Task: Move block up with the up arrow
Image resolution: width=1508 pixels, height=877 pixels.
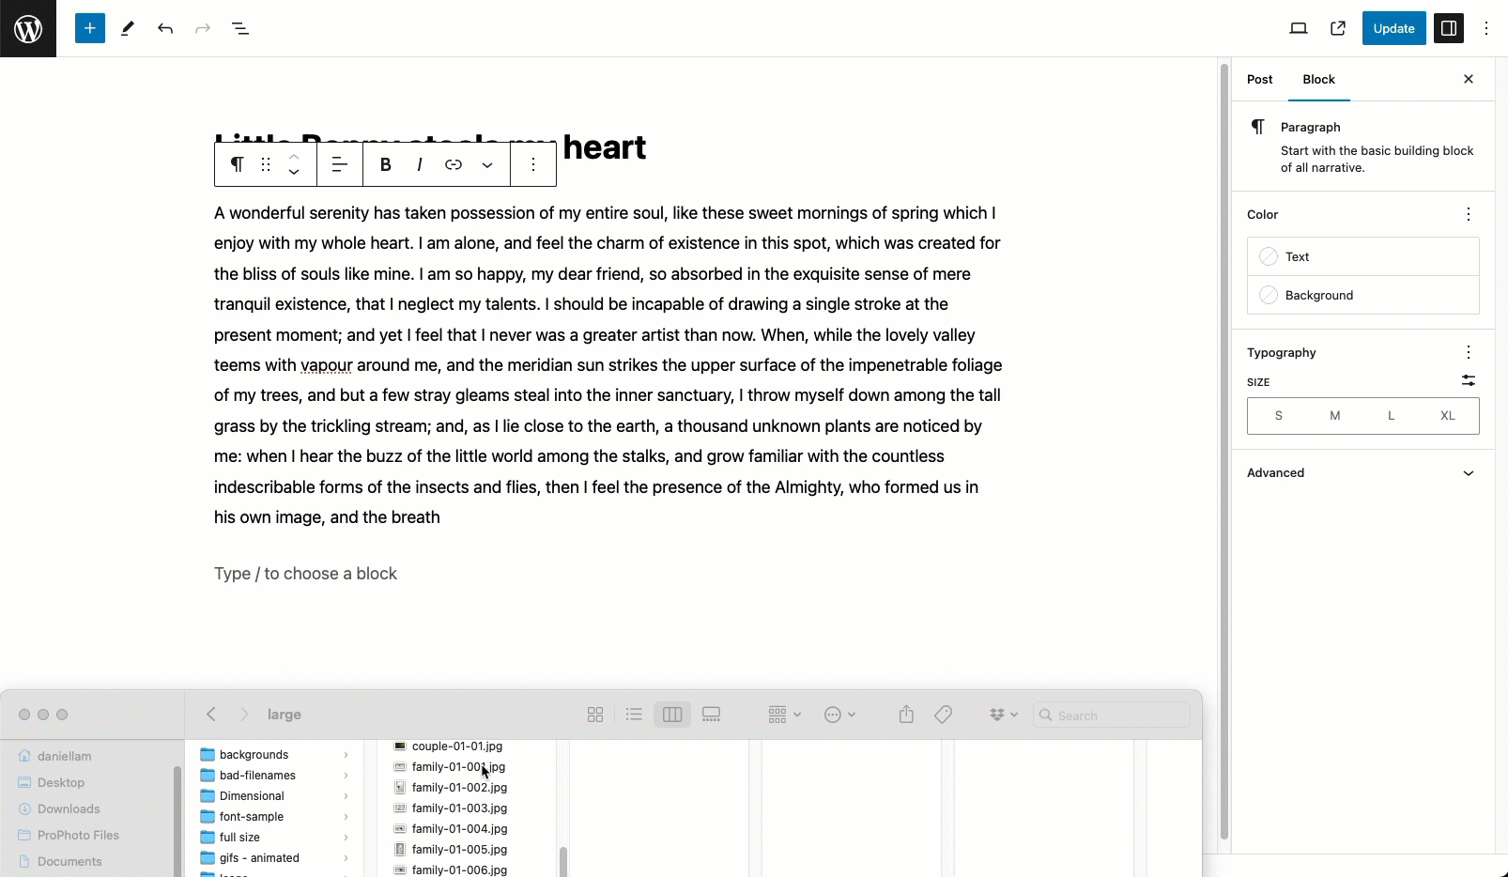Action: point(294,156)
